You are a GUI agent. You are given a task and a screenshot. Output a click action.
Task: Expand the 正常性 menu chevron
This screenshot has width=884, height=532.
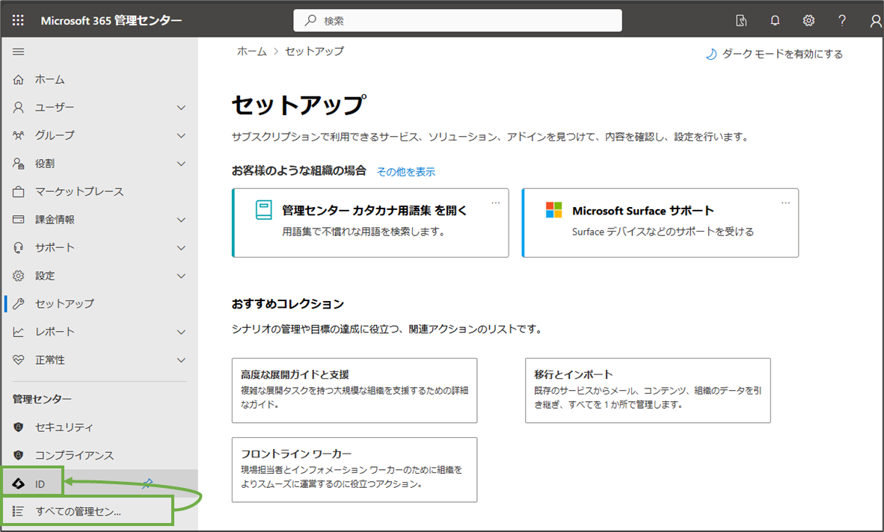(x=182, y=360)
